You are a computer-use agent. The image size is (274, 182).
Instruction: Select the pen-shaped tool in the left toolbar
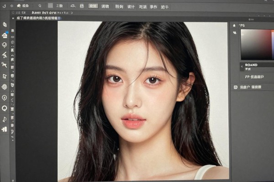5,55
